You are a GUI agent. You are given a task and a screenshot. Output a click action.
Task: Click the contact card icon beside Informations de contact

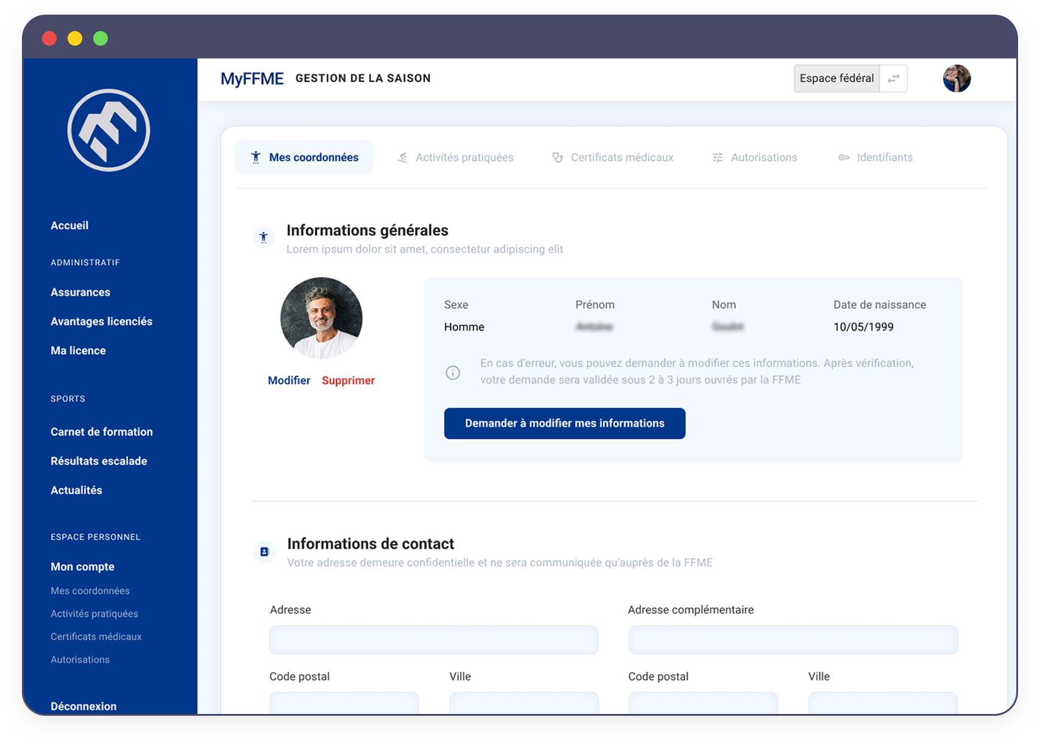click(264, 551)
